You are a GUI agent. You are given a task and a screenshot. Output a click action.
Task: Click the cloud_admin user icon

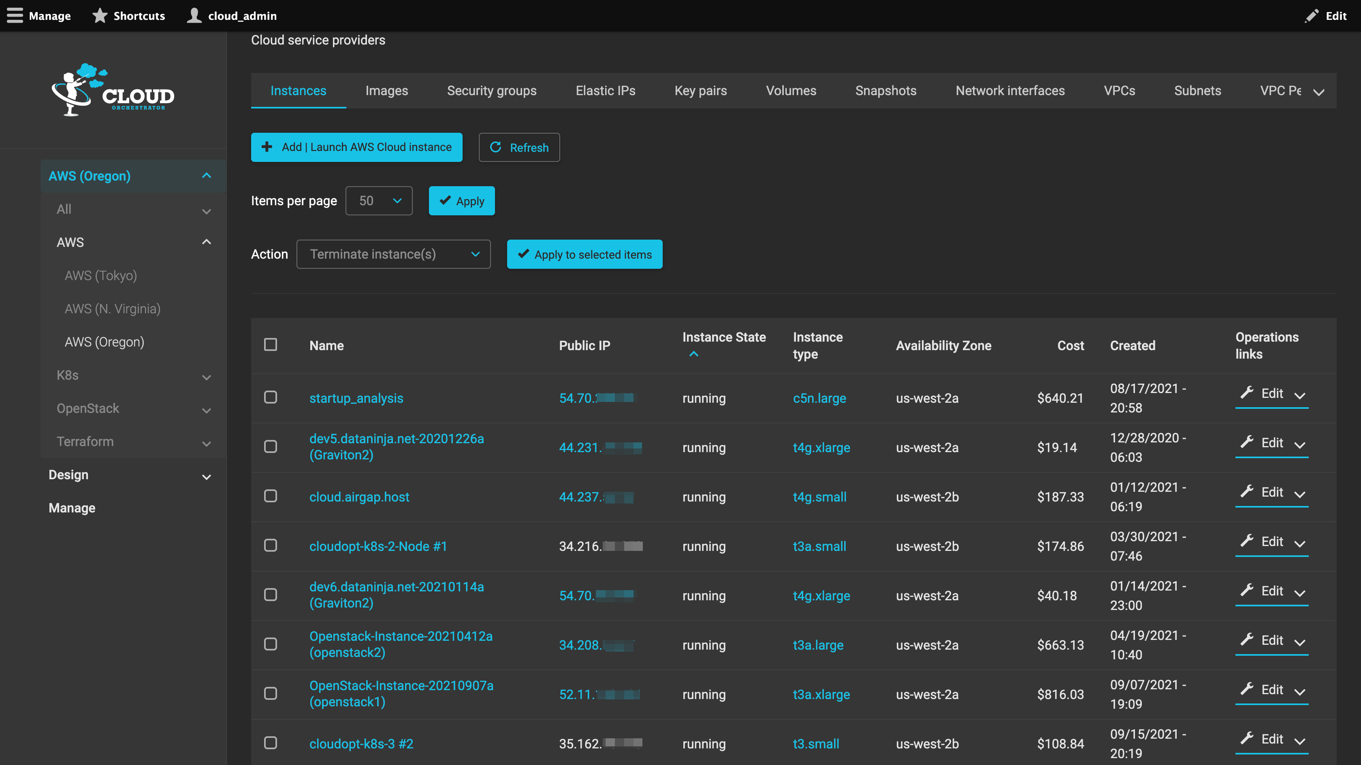(x=194, y=15)
